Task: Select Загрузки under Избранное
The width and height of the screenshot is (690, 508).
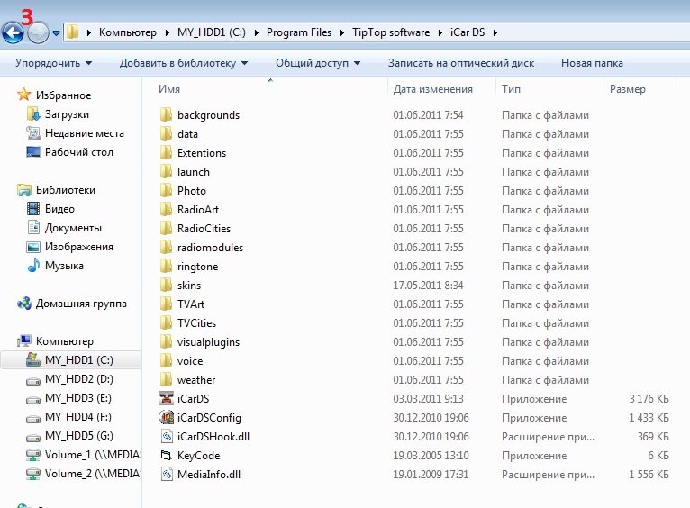Action: click(67, 114)
